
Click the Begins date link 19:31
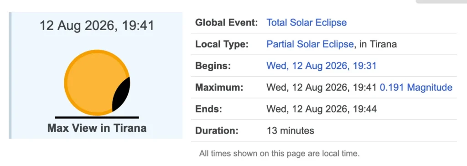click(x=322, y=66)
